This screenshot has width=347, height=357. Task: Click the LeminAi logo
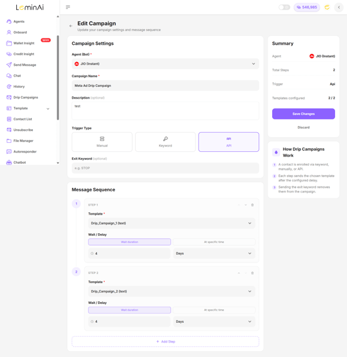coord(30,7)
